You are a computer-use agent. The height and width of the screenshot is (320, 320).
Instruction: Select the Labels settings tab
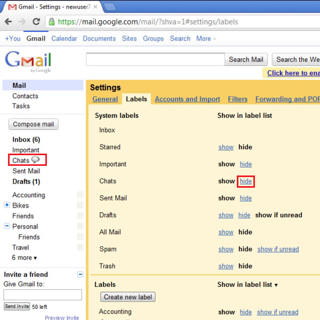tap(137, 99)
